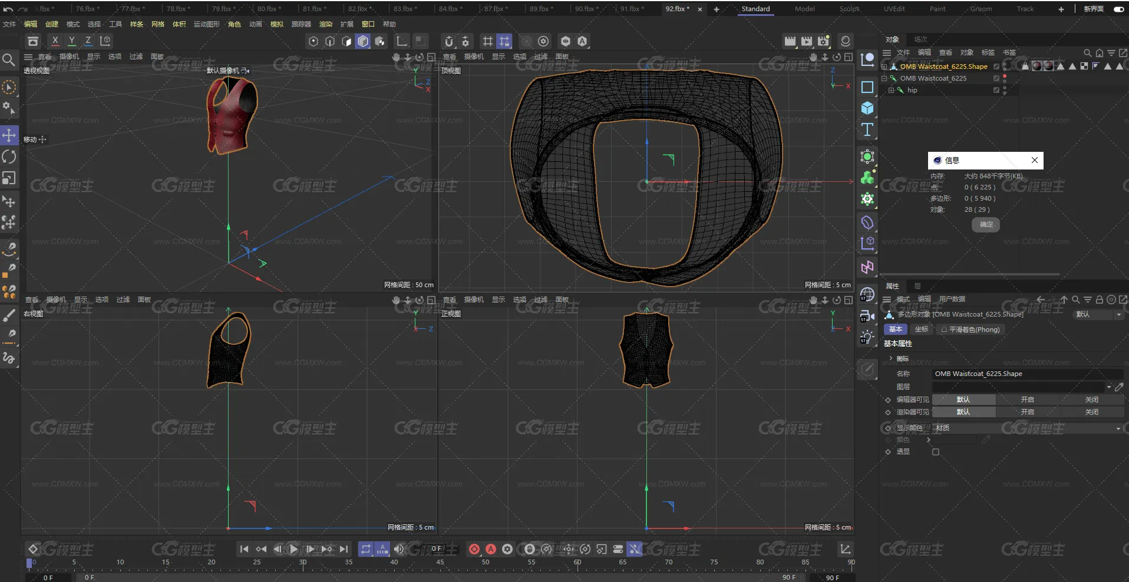The width and height of the screenshot is (1129, 582).
Task: Open the 创建 menu
Action: (52, 24)
